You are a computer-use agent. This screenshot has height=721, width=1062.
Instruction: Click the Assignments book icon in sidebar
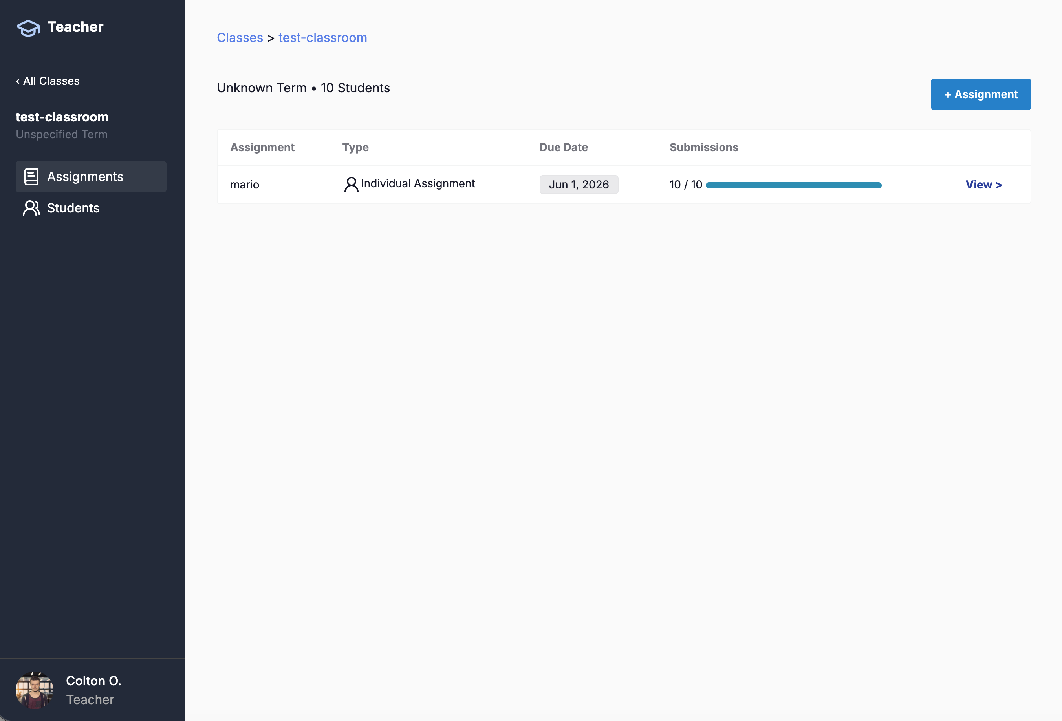tap(31, 177)
